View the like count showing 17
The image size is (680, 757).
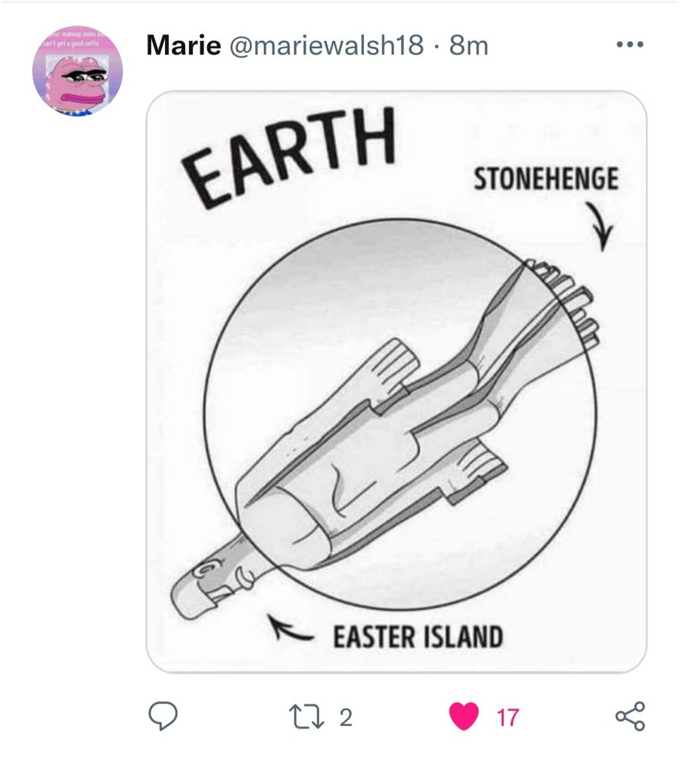click(507, 712)
